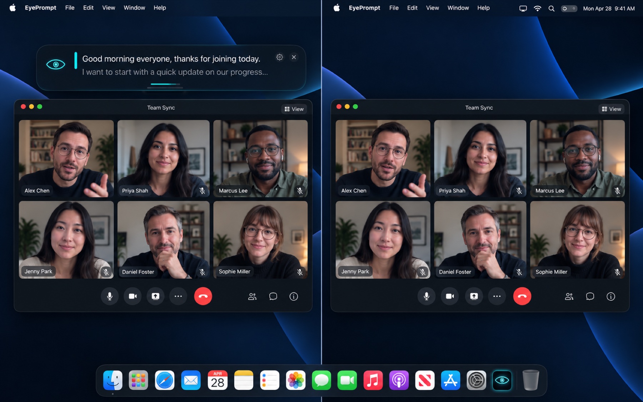Open the right EyePrompt app menu
643x402 pixels.
364,8
